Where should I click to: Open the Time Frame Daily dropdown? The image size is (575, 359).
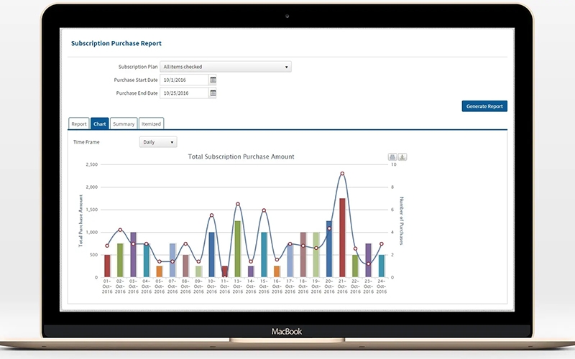[x=158, y=142]
